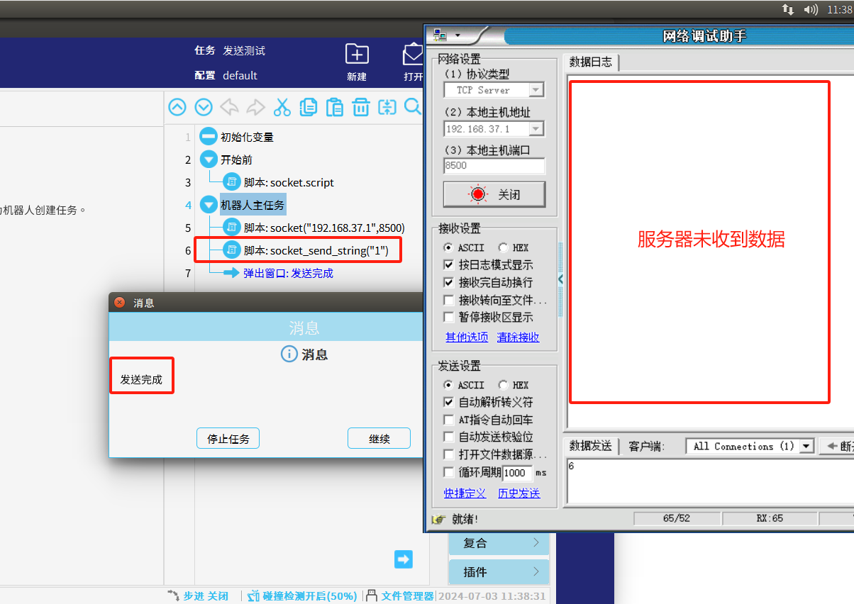
Task: Click the 循环周期 interval input field
Action: coord(517,473)
